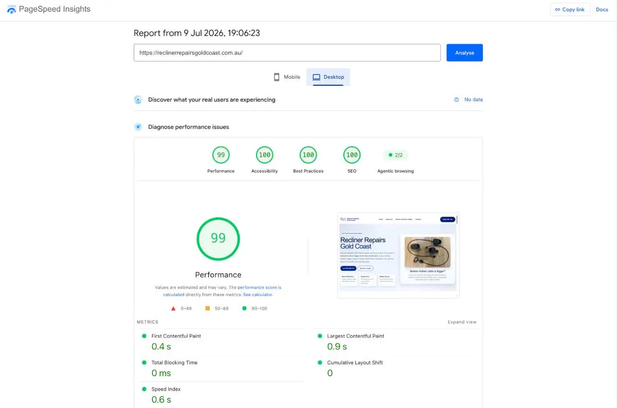Click the 0 ms metric value

pyautogui.click(x=161, y=374)
